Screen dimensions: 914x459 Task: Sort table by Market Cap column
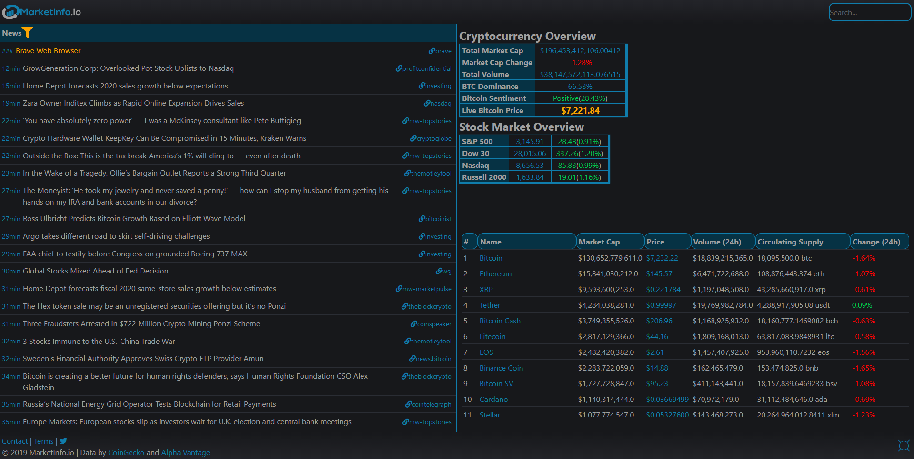pos(610,242)
